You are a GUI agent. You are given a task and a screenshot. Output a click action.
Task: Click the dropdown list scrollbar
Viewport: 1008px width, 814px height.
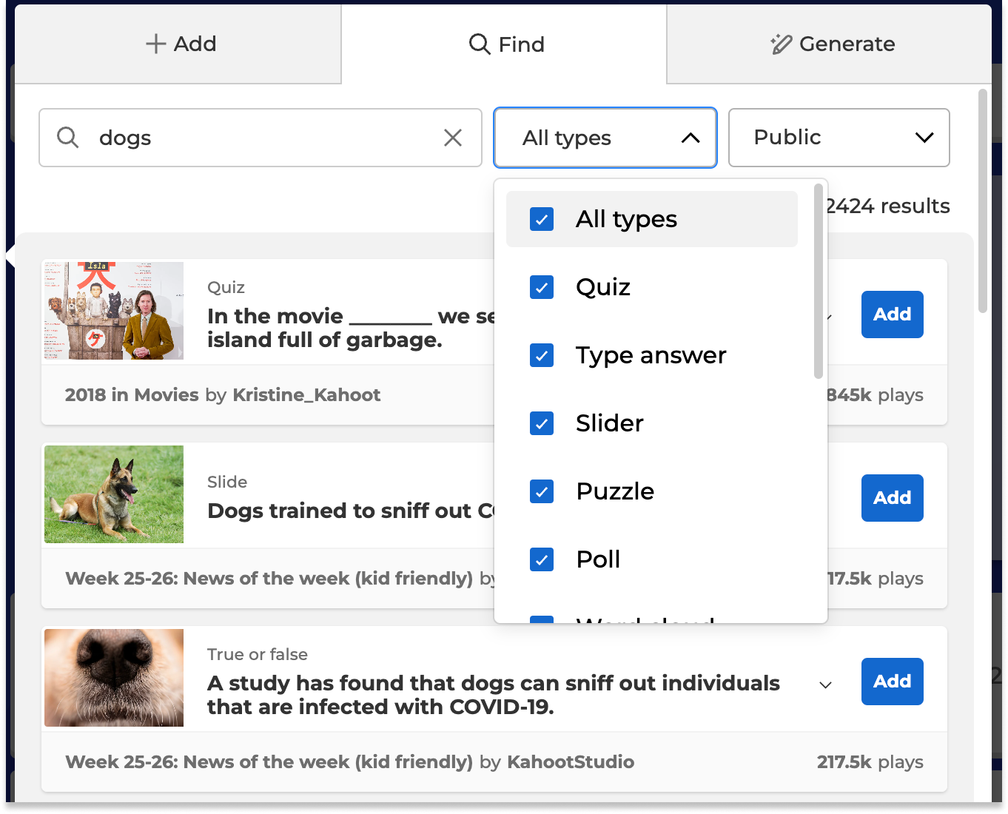point(819,281)
